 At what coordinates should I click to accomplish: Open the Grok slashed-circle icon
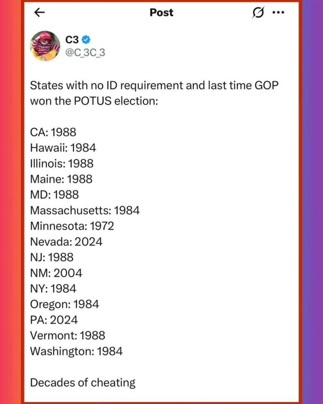pyautogui.click(x=258, y=13)
